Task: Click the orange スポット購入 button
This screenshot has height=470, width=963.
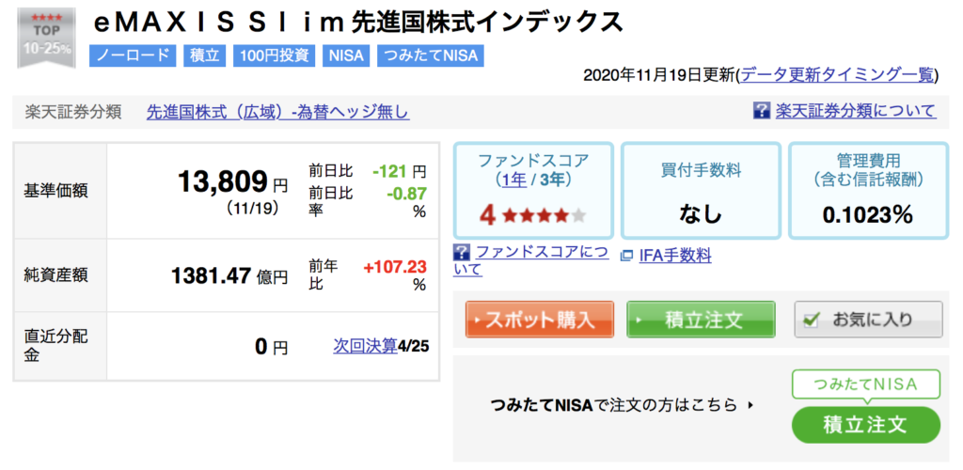Action: coord(539,319)
